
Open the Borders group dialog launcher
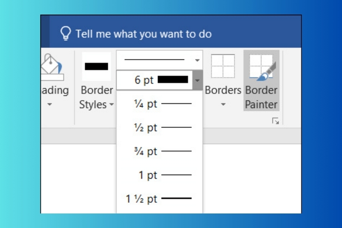click(276, 121)
